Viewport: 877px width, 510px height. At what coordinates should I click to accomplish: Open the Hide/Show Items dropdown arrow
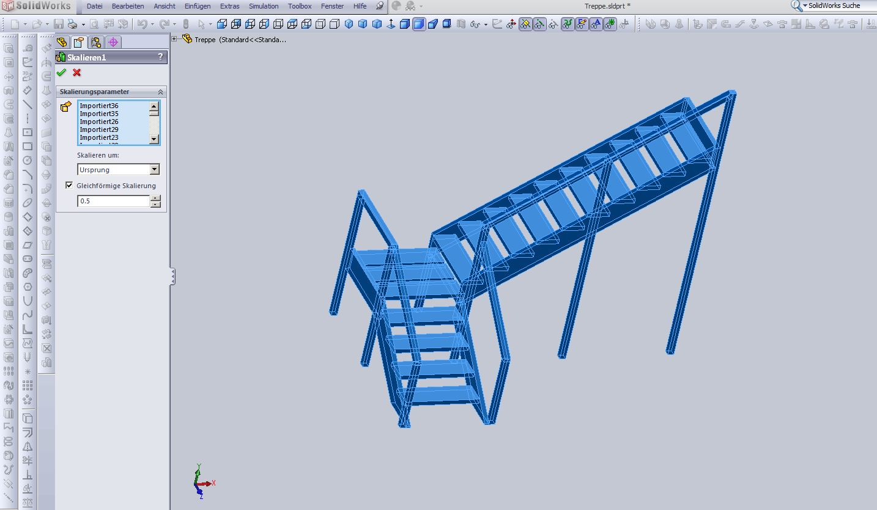tap(485, 24)
